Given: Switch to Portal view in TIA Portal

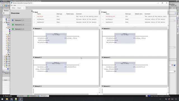Looking at the screenshot, I should pos(8,96).
